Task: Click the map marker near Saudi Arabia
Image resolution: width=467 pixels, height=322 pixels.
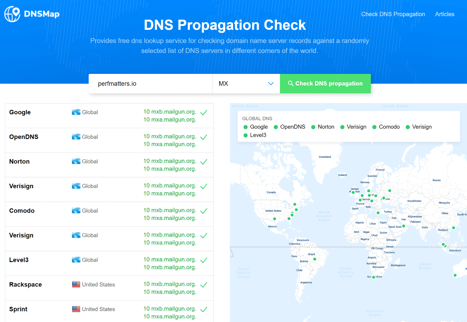Action: (404, 226)
